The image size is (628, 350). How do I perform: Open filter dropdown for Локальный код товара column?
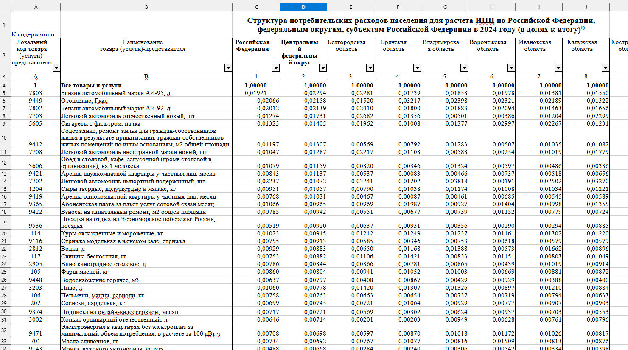(x=56, y=68)
